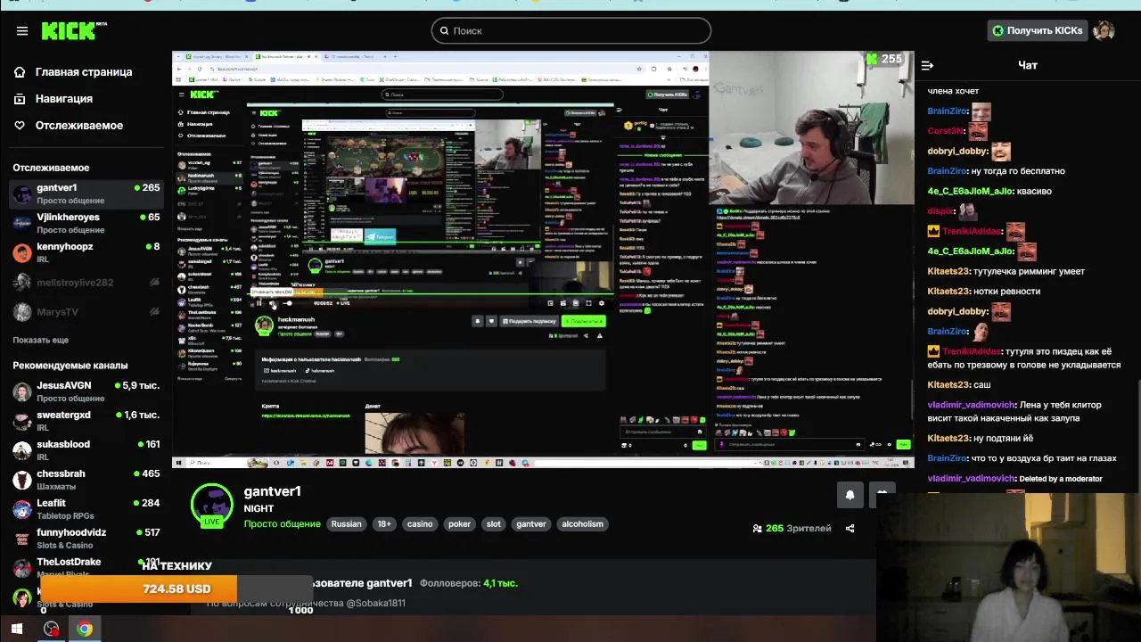Viewport: 1141px width, 642px height.
Task: Open Chrome from the taskbar
Action: (84, 629)
